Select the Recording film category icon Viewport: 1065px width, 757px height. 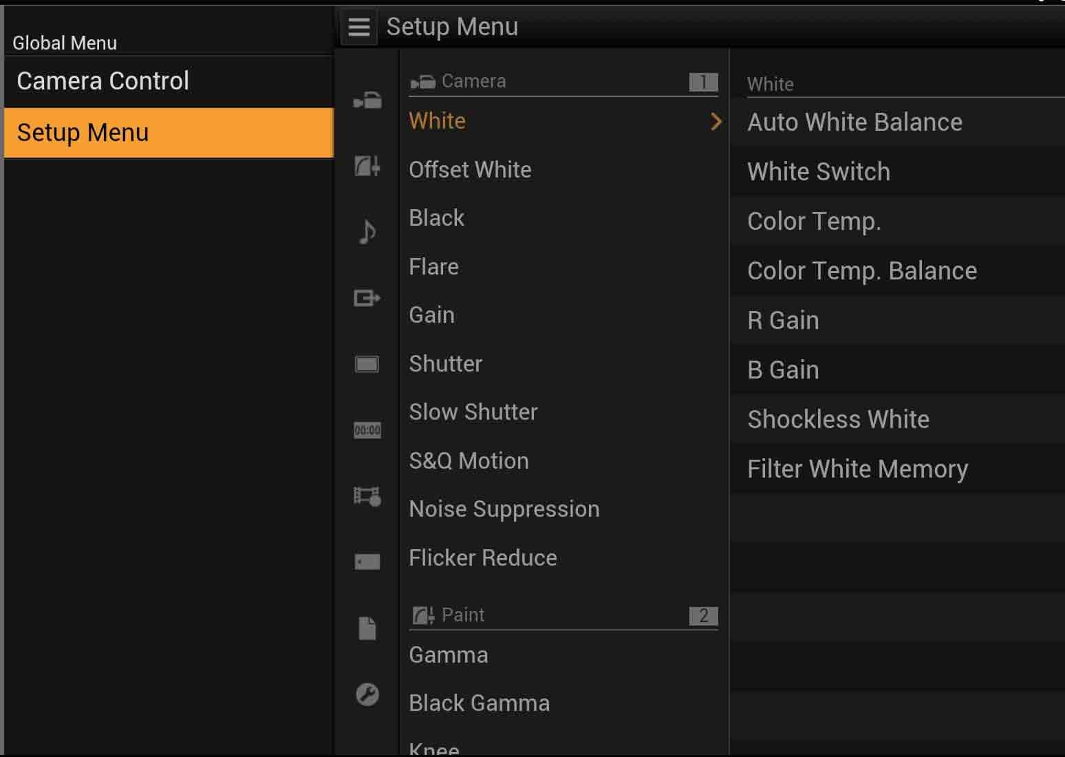pyautogui.click(x=367, y=495)
